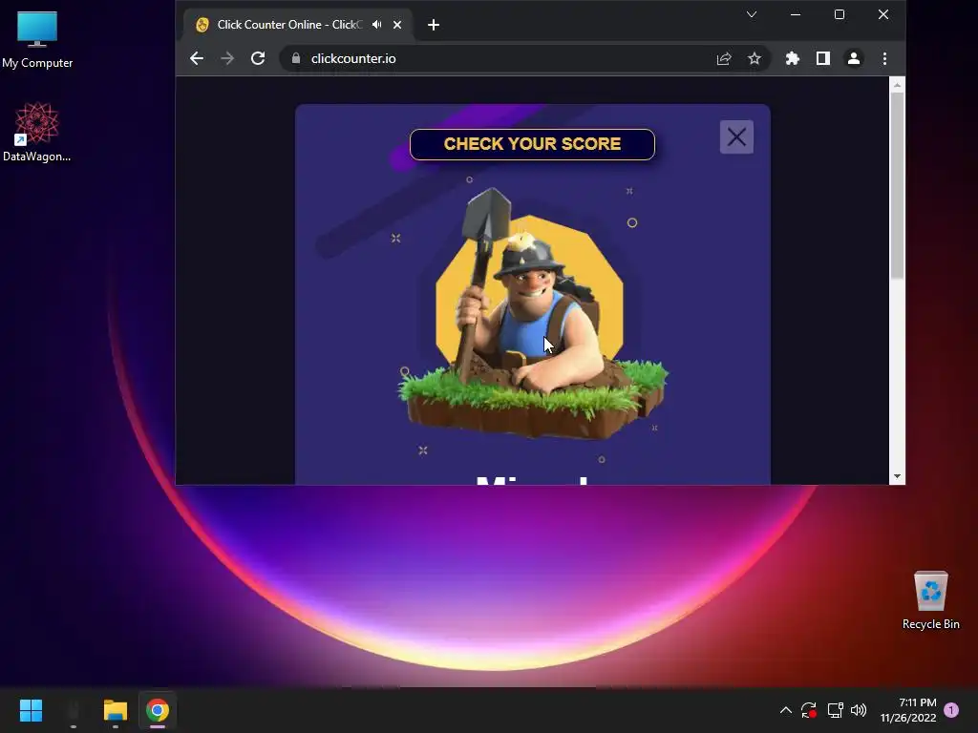Close the Check Your Score popup
978x733 pixels.
tap(736, 137)
